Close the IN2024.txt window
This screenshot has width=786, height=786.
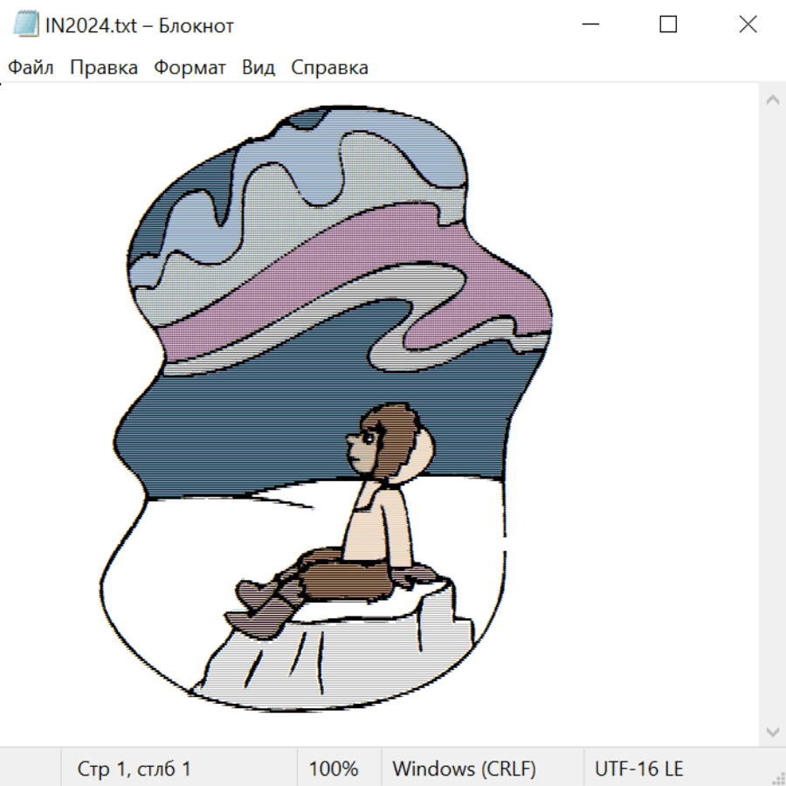748,24
